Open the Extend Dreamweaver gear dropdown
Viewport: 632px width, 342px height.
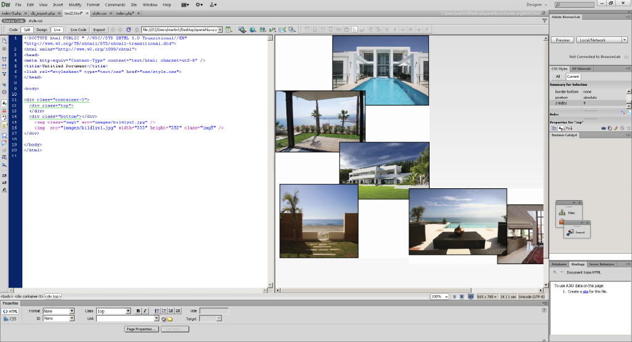coord(199,5)
